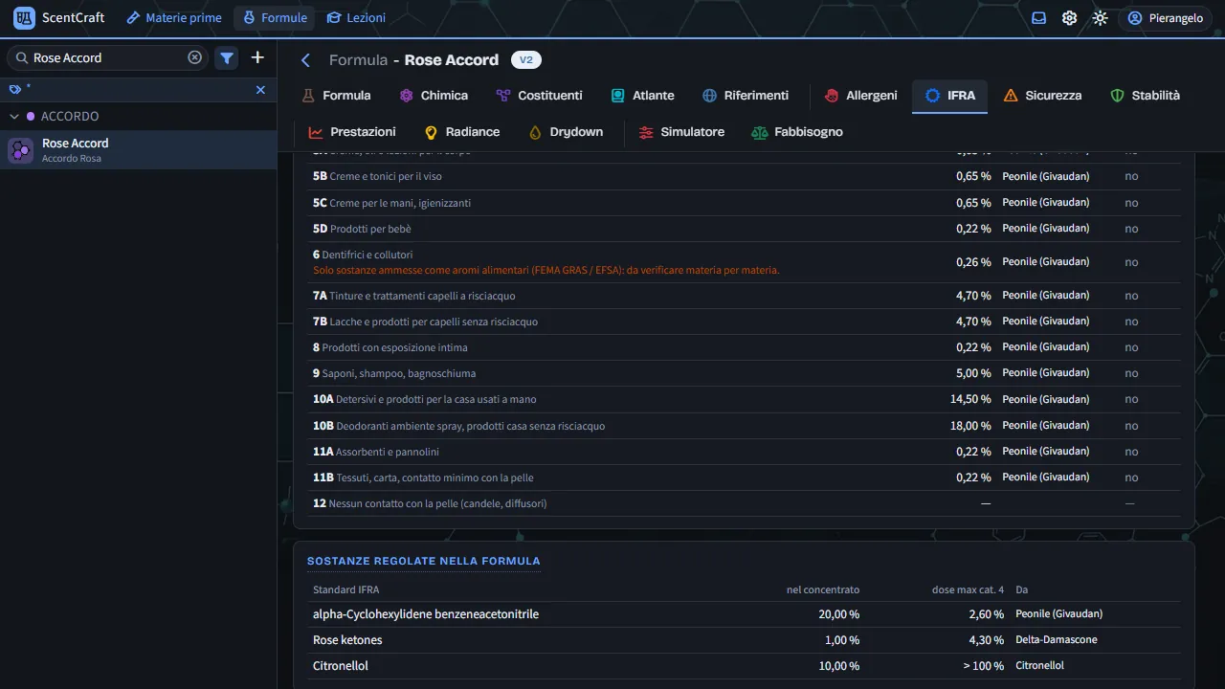Open the Simulatore tab

pyautogui.click(x=680, y=132)
